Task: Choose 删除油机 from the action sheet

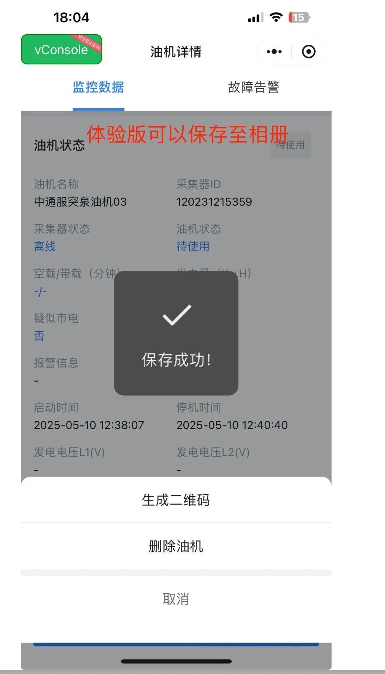Action: [176, 546]
